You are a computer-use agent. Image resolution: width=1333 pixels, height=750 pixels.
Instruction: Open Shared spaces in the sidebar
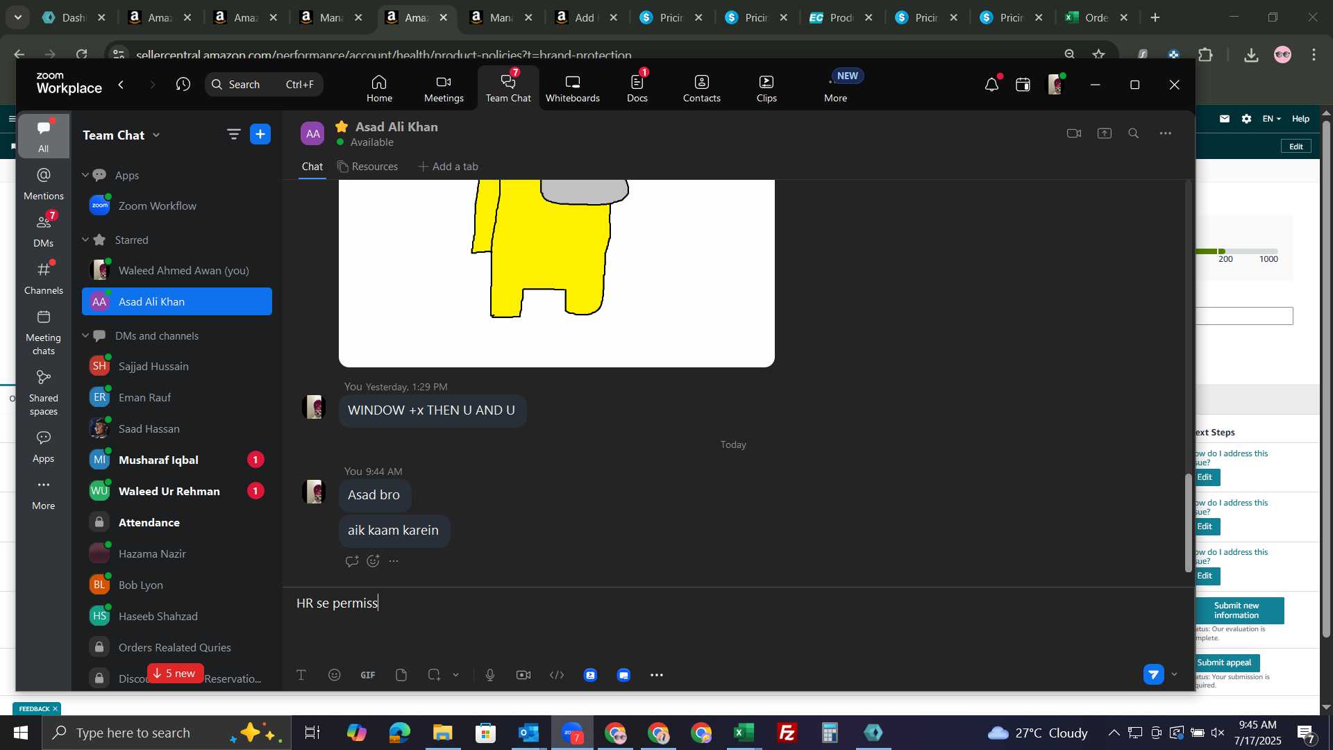43,392
